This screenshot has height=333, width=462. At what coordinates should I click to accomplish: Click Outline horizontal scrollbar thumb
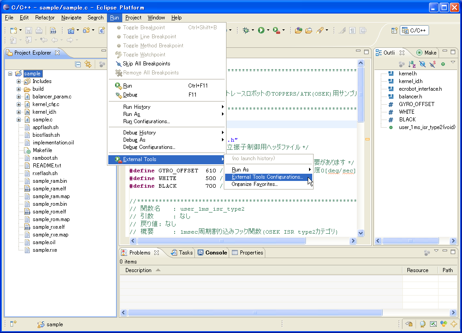[411, 241]
